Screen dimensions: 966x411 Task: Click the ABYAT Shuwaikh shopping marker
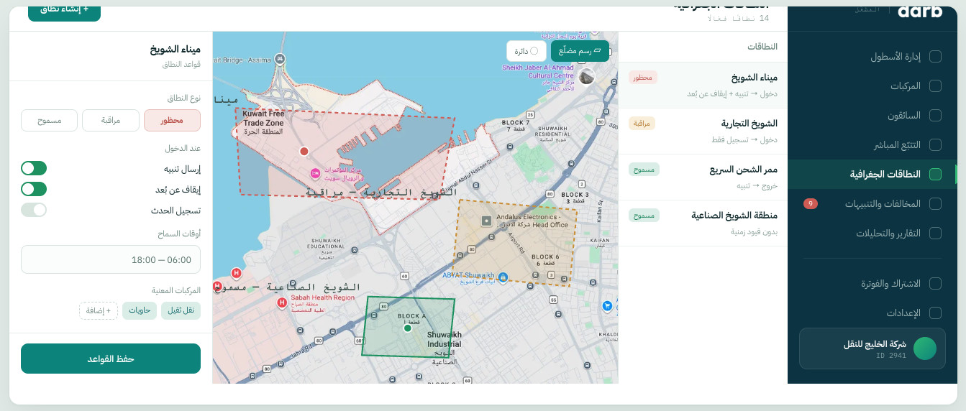point(503,277)
